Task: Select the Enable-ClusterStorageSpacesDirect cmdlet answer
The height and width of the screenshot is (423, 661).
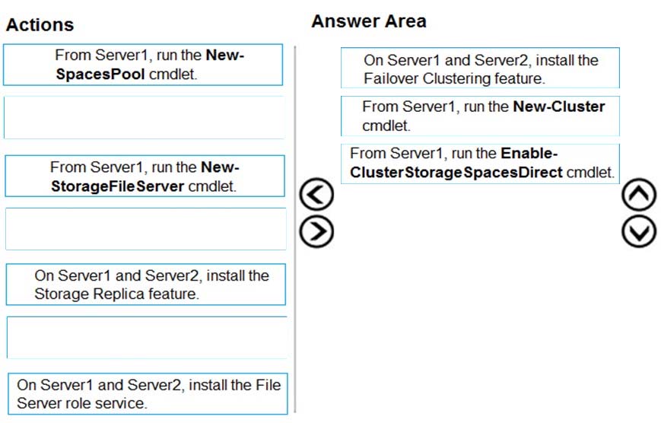Action: click(480, 164)
